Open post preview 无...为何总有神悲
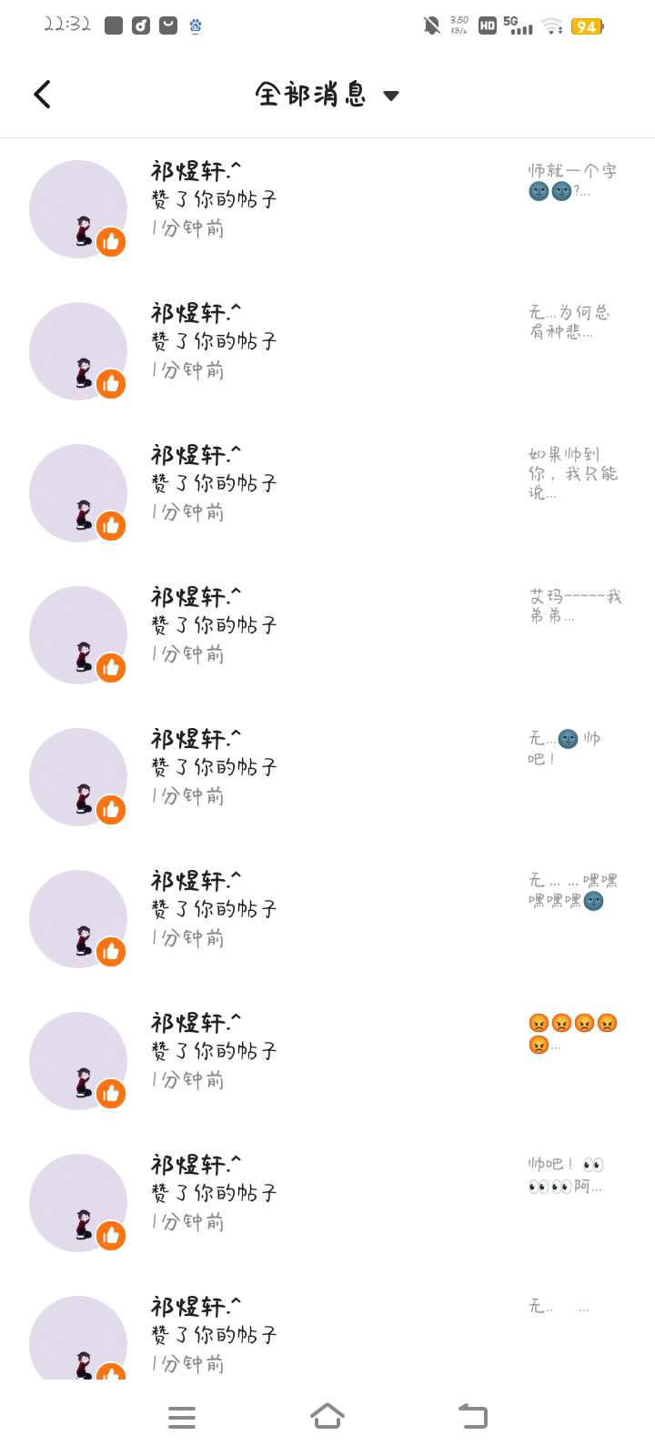 [x=569, y=322]
